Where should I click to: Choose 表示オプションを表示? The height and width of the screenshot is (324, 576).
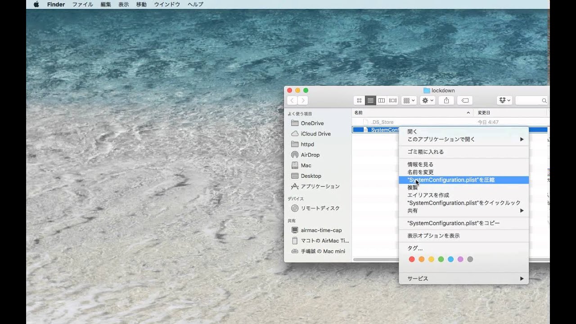point(463,236)
